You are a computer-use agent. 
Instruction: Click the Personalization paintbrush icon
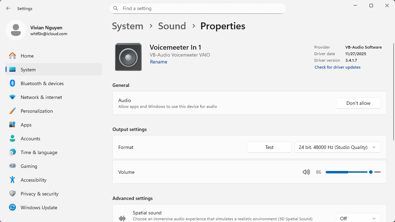pyautogui.click(x=12, y=111)
